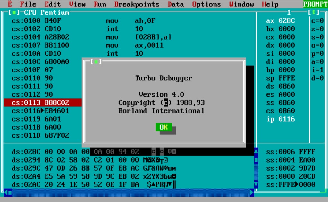328x202 pixels.
Task: Close the CPU Pentium window using its box
Action: coord(14,12)
